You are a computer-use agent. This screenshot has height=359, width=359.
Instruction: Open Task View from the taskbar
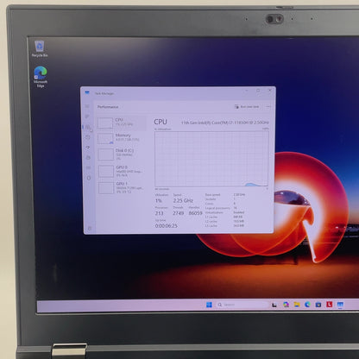pos(274,305)
